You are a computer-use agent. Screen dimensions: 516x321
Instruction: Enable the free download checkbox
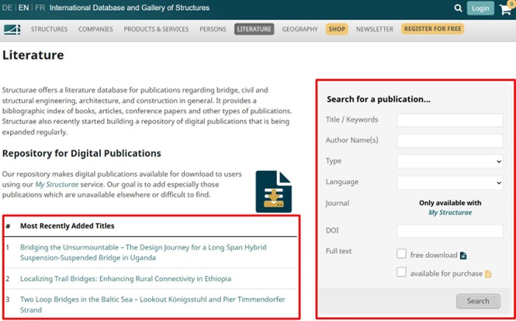[401, 254]
